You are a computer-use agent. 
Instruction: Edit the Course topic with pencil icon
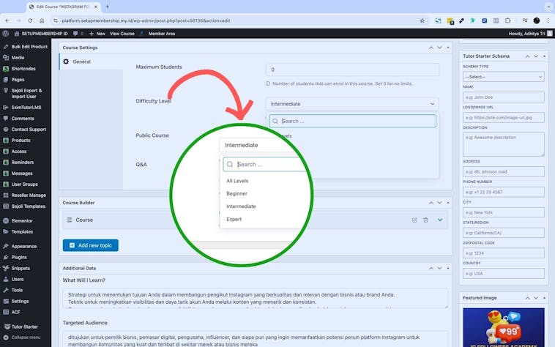coord(414,220)
